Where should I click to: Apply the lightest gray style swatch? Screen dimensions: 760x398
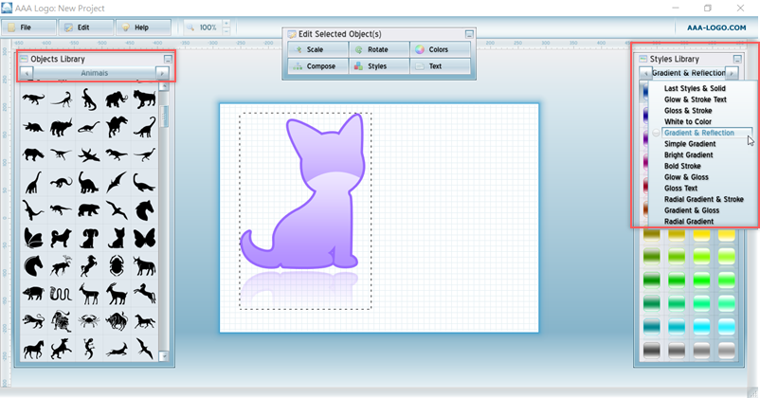[727, 350]
